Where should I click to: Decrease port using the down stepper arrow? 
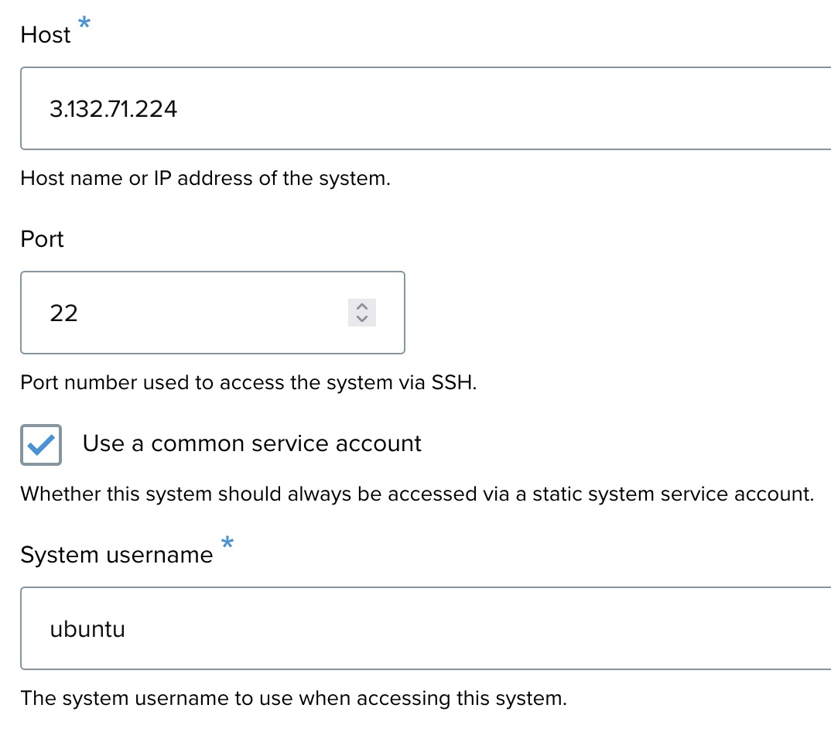pyautogui.click(x=361, y=319)
